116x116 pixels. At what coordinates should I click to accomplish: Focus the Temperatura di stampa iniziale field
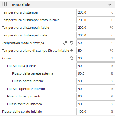(x=96, y=28)
